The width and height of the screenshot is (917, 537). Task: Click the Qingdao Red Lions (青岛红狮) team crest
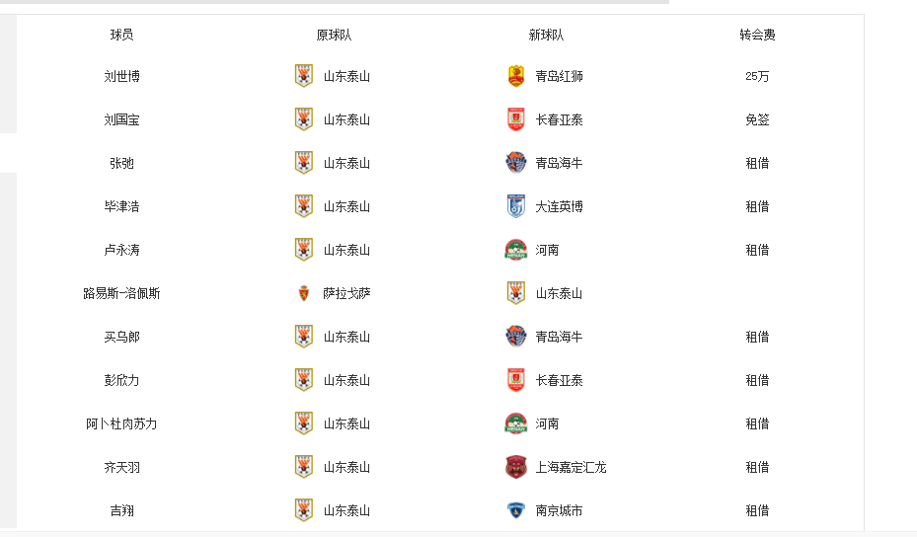click(x=515, y=76)
